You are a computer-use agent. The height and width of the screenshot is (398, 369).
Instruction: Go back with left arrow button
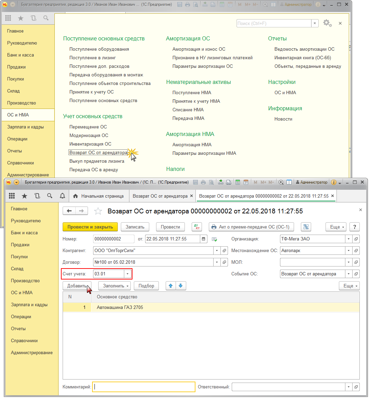pyautogui.click(x=69, y=211)
